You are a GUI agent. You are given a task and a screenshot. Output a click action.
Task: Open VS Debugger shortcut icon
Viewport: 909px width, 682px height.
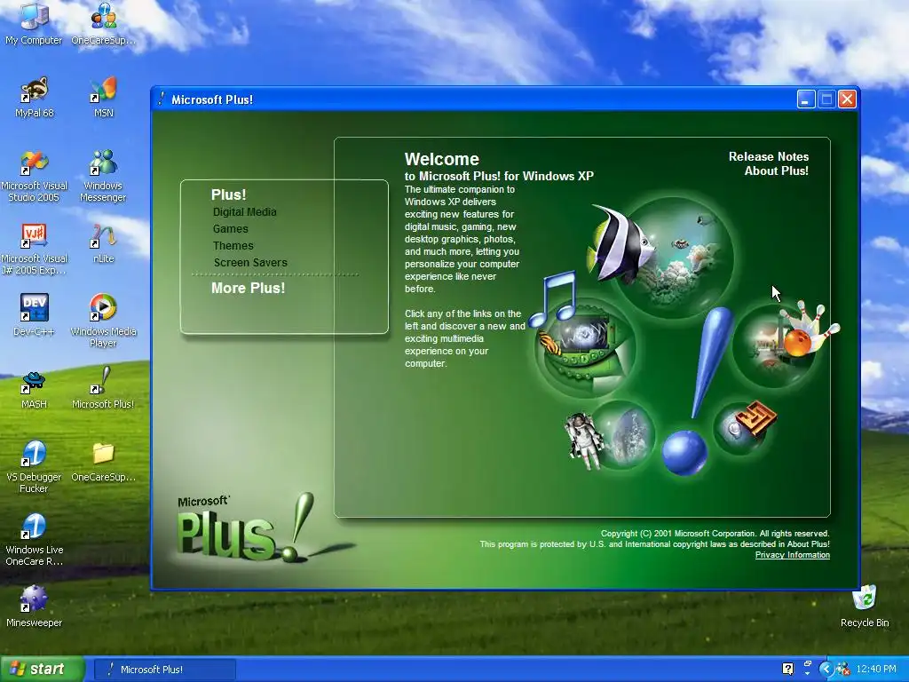pyautogui.click(x=34, y=467)
